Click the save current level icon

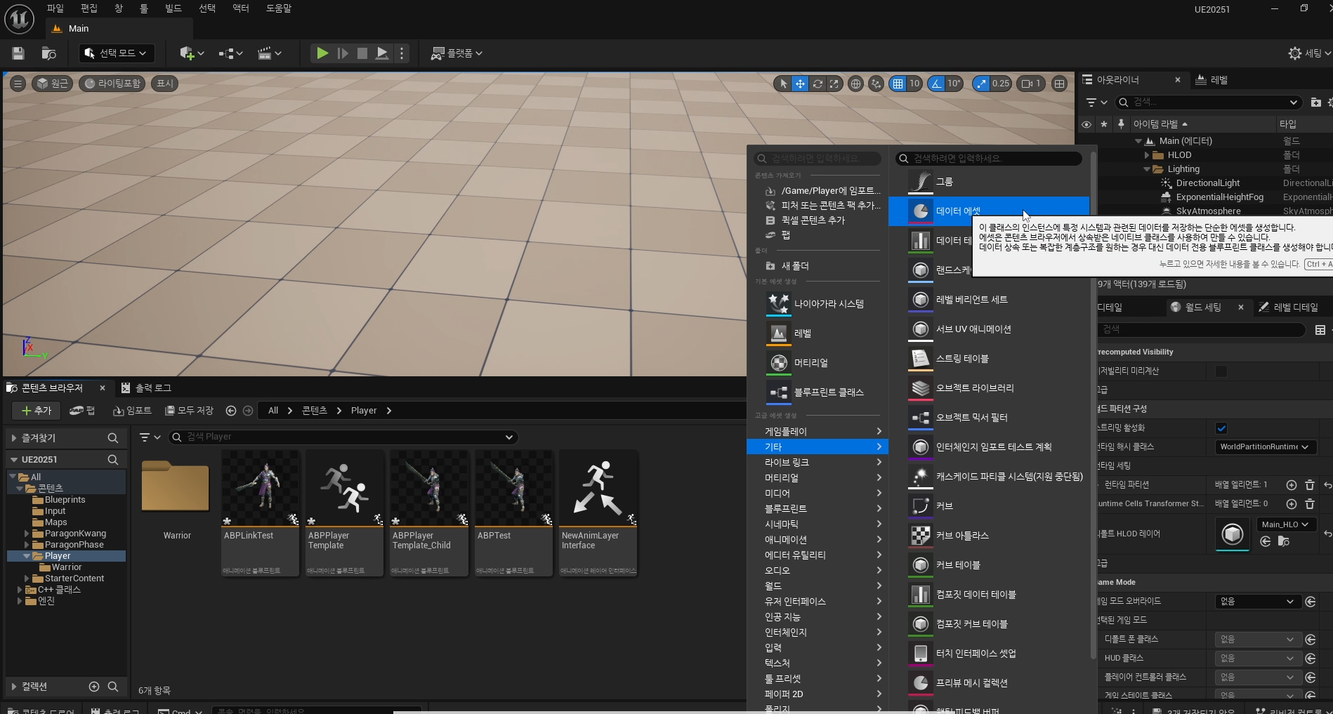(x=18, y=53)
